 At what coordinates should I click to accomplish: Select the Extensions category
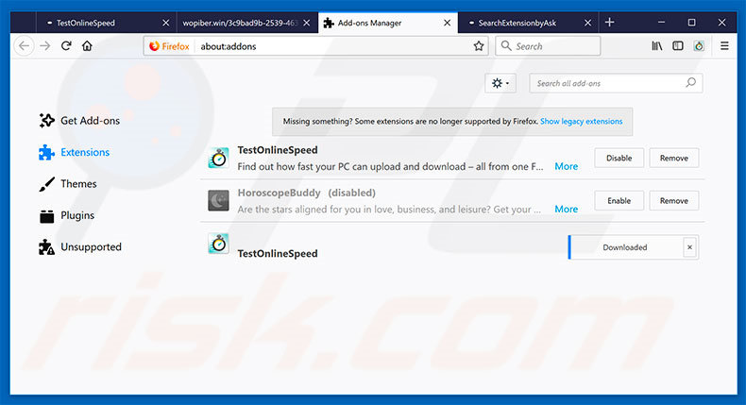point(74,152)
